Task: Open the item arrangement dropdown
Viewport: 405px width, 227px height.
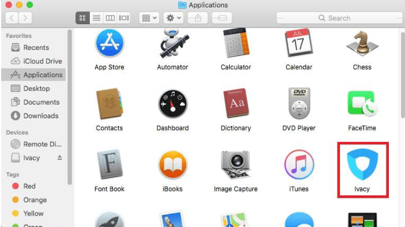Action: click(149, 18)
